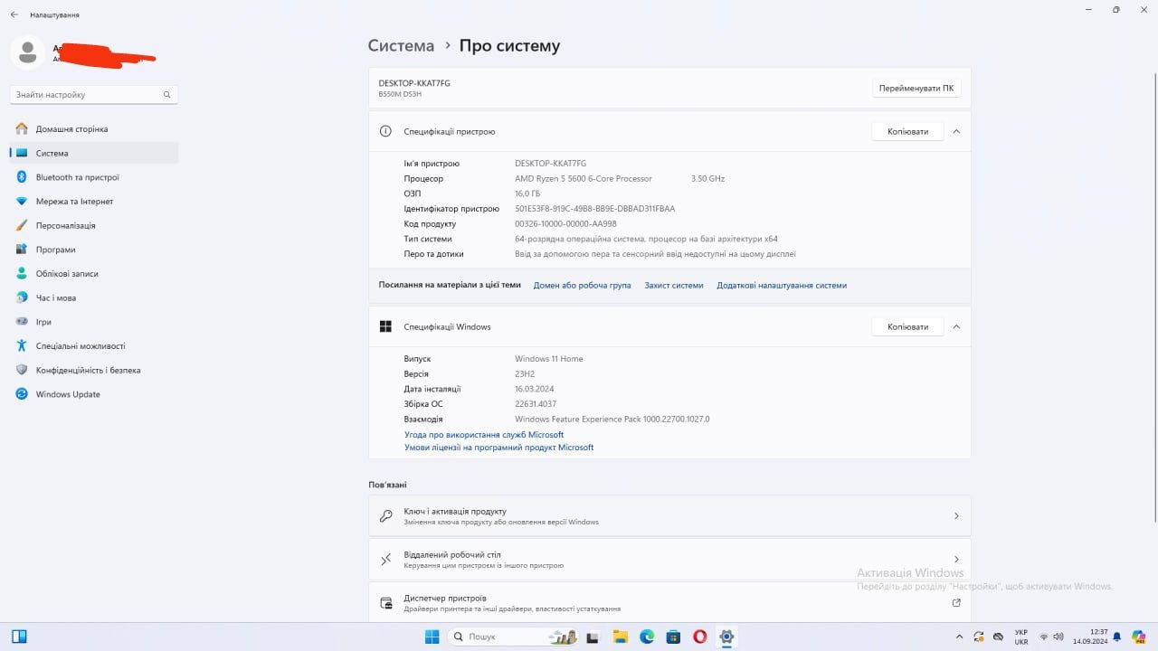Click the back arrow in title bar
1158x651 pixels.
point(14,14)
